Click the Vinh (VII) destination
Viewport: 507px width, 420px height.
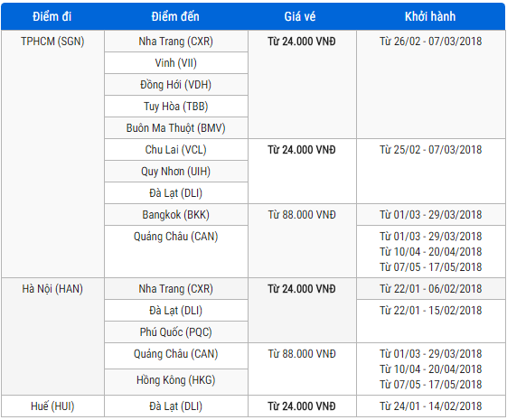176,63
